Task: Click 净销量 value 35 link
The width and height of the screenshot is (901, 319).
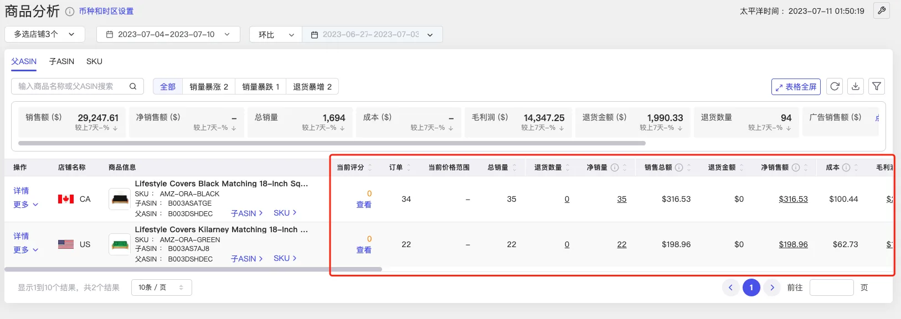Action: pyautogui.click(x=622, y=199)
